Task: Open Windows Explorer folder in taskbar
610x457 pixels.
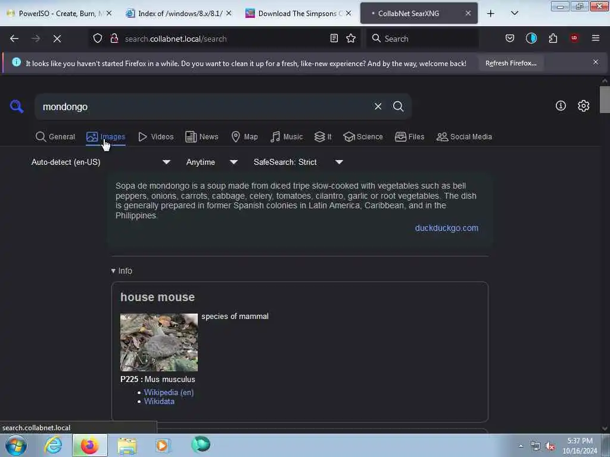Action: [x=127, y=445]
